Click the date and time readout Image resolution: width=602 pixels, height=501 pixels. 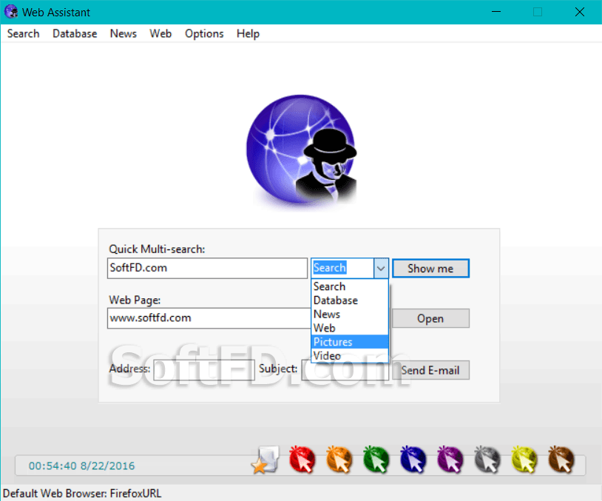pyautogui.click(x=82, y=466)
